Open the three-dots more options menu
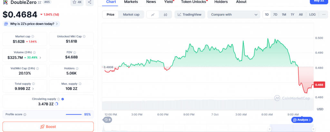Image resolution: width=330 pixels, height=132 pixels. (x=324, y=15)
